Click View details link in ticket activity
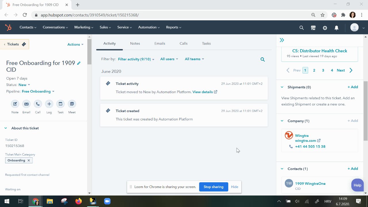Image resolution: width=368 pixels, height=207 pixels. click(205, 92)
